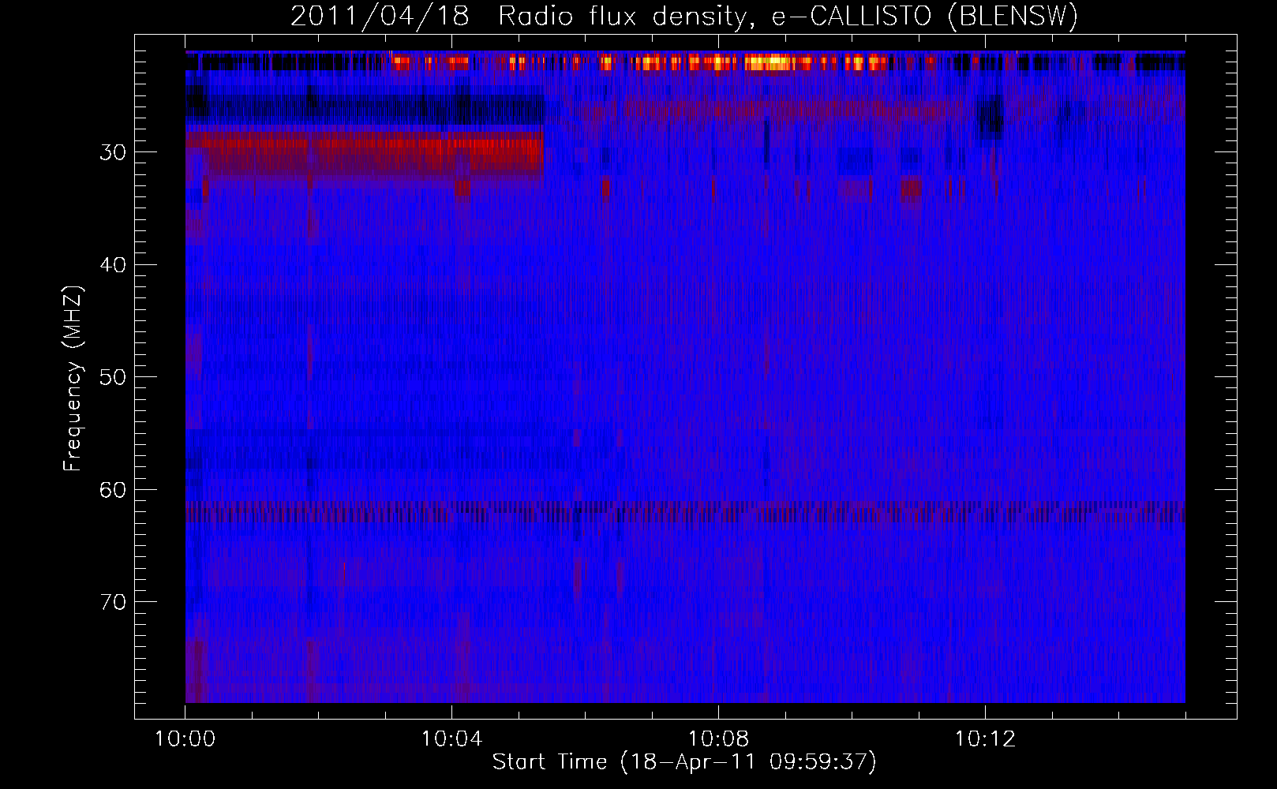This screenshot has height=789, width=1277.
Task: Click the 10:08 time tick label
Action: pos(718,739)
